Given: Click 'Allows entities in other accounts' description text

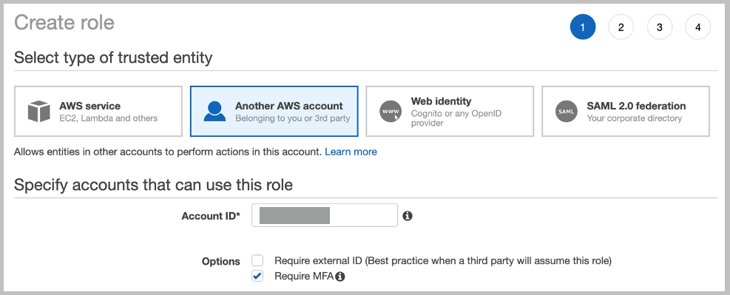Looking at the screenshot, I should tap(168, 152).
